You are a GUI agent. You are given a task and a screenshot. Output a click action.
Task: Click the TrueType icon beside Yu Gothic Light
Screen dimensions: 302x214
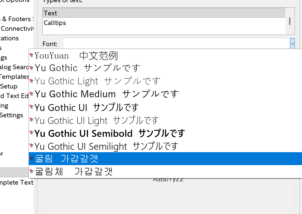(31, 81)
